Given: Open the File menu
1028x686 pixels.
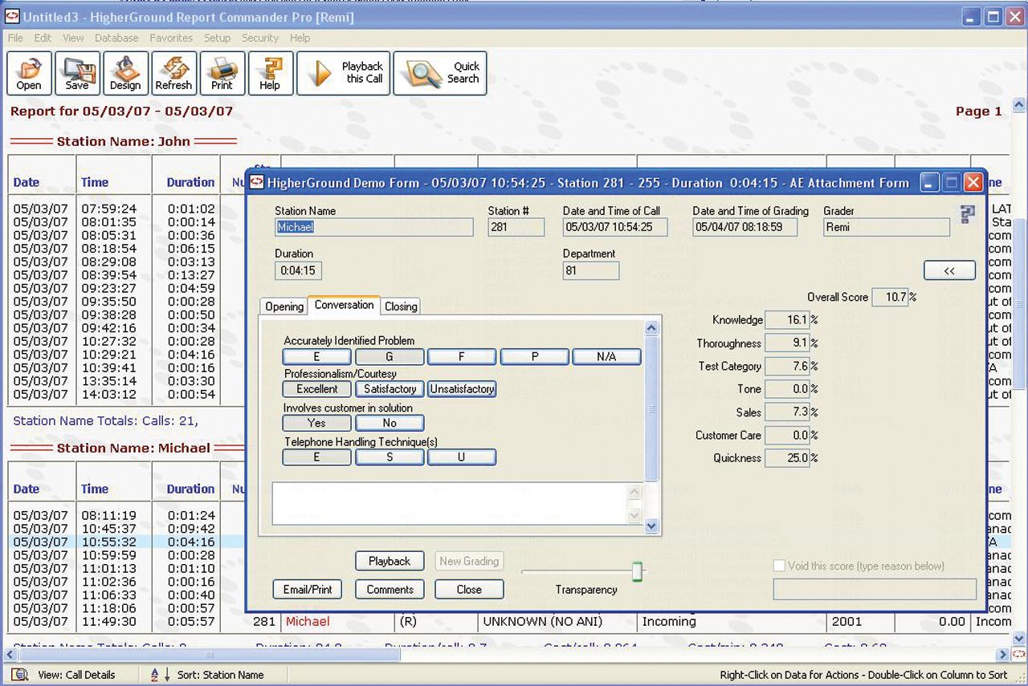Looking at the screenshot, I should [x=15, y=38].
